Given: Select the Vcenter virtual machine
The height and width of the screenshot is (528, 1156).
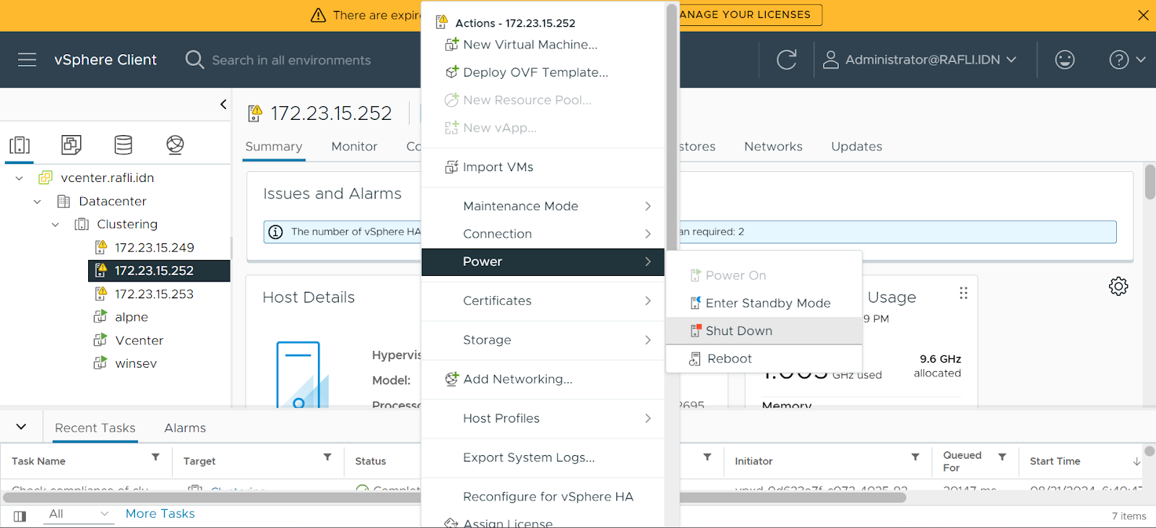Looking at the screenshot, I should click(139, 340).
